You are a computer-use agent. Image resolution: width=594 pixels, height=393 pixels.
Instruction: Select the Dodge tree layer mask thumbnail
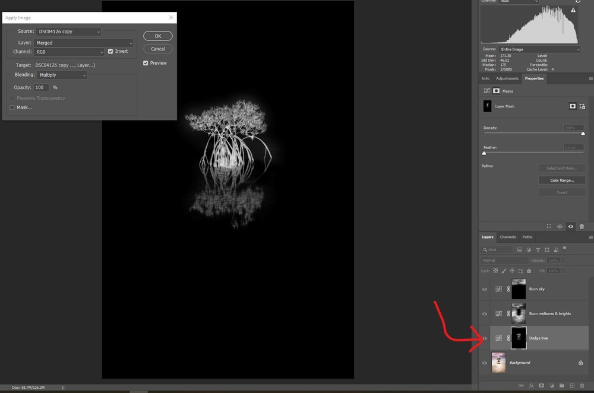coord(519,338)
